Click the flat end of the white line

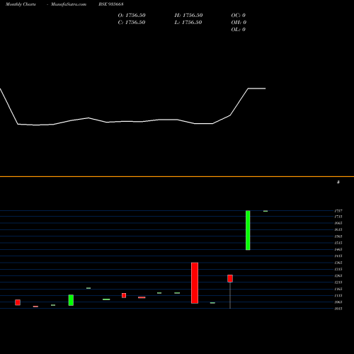(x=257, y=88)
